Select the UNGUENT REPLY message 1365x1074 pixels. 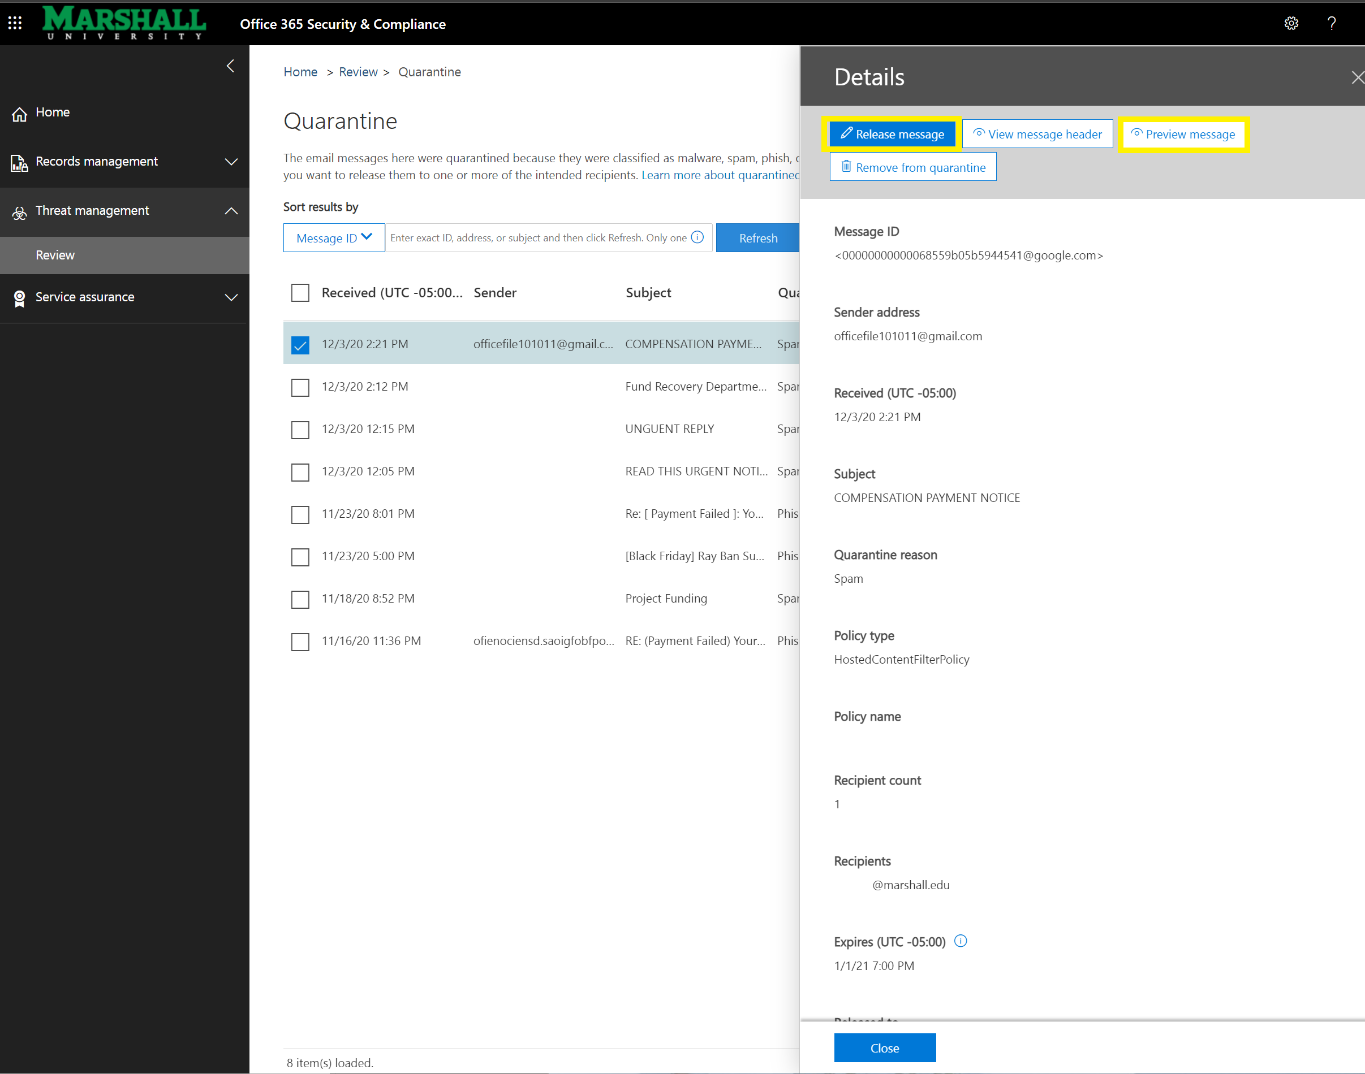(x=670, y=429)
